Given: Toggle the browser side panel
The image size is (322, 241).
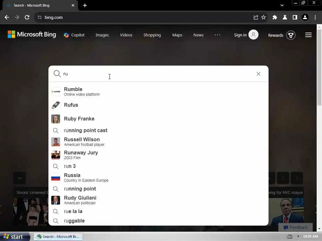Looking at the screenshot, I should (295, 18).
